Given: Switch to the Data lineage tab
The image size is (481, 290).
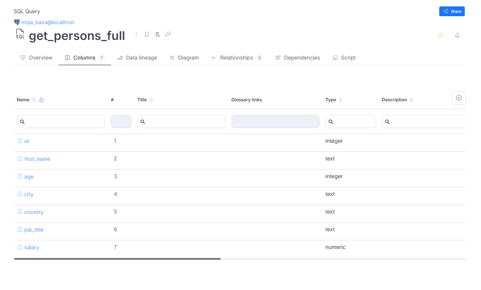Looking at the screenshot, I should [137, 58].
